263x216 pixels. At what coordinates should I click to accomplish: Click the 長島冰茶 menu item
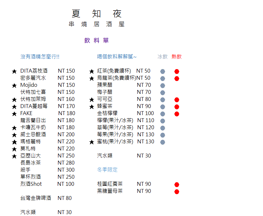(x=31, y=163)
